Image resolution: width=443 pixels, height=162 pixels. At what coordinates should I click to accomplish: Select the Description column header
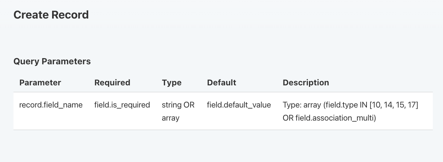(x=306, y=82)
